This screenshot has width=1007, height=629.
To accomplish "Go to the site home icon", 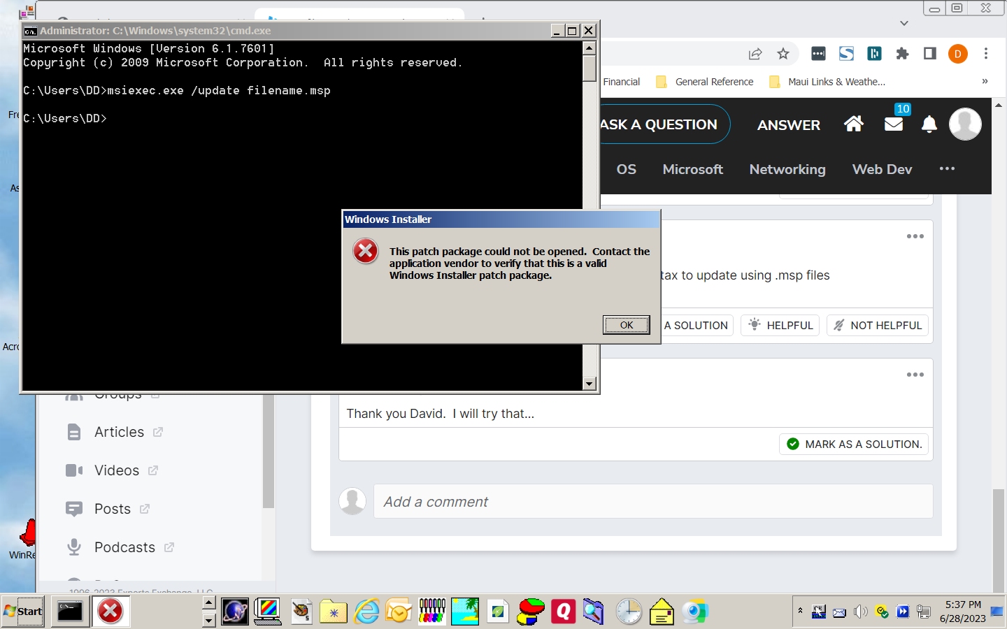I will (x=854, y=124).
